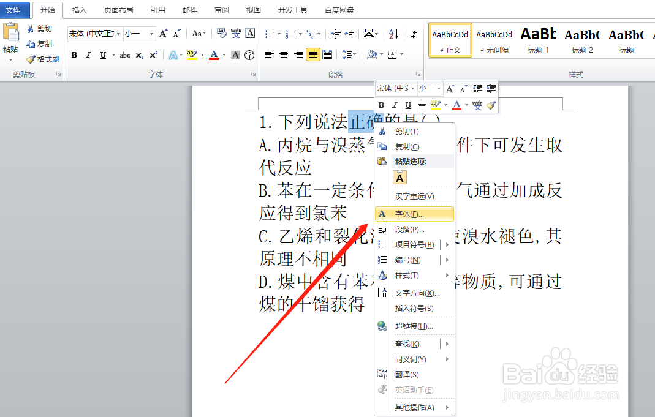The image size is (655, 417).
Task: Click the Distributed alignment icon in ribbon
Action: [327, 54]
